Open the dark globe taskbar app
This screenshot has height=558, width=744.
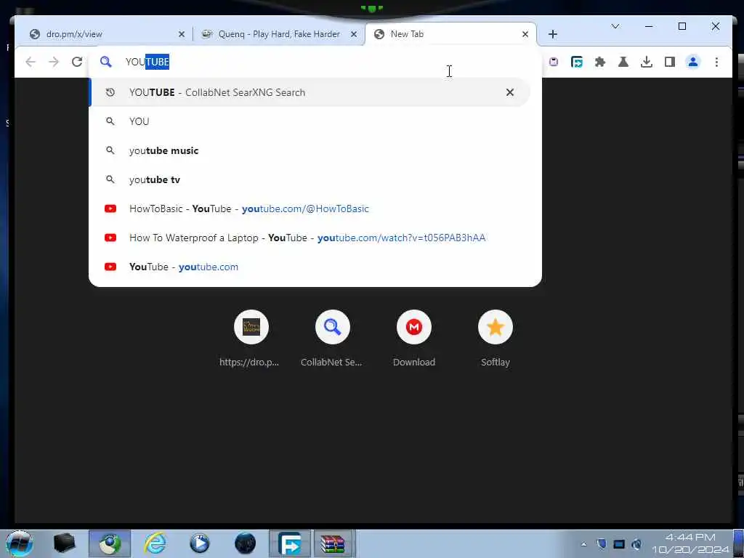coord(246,543)
